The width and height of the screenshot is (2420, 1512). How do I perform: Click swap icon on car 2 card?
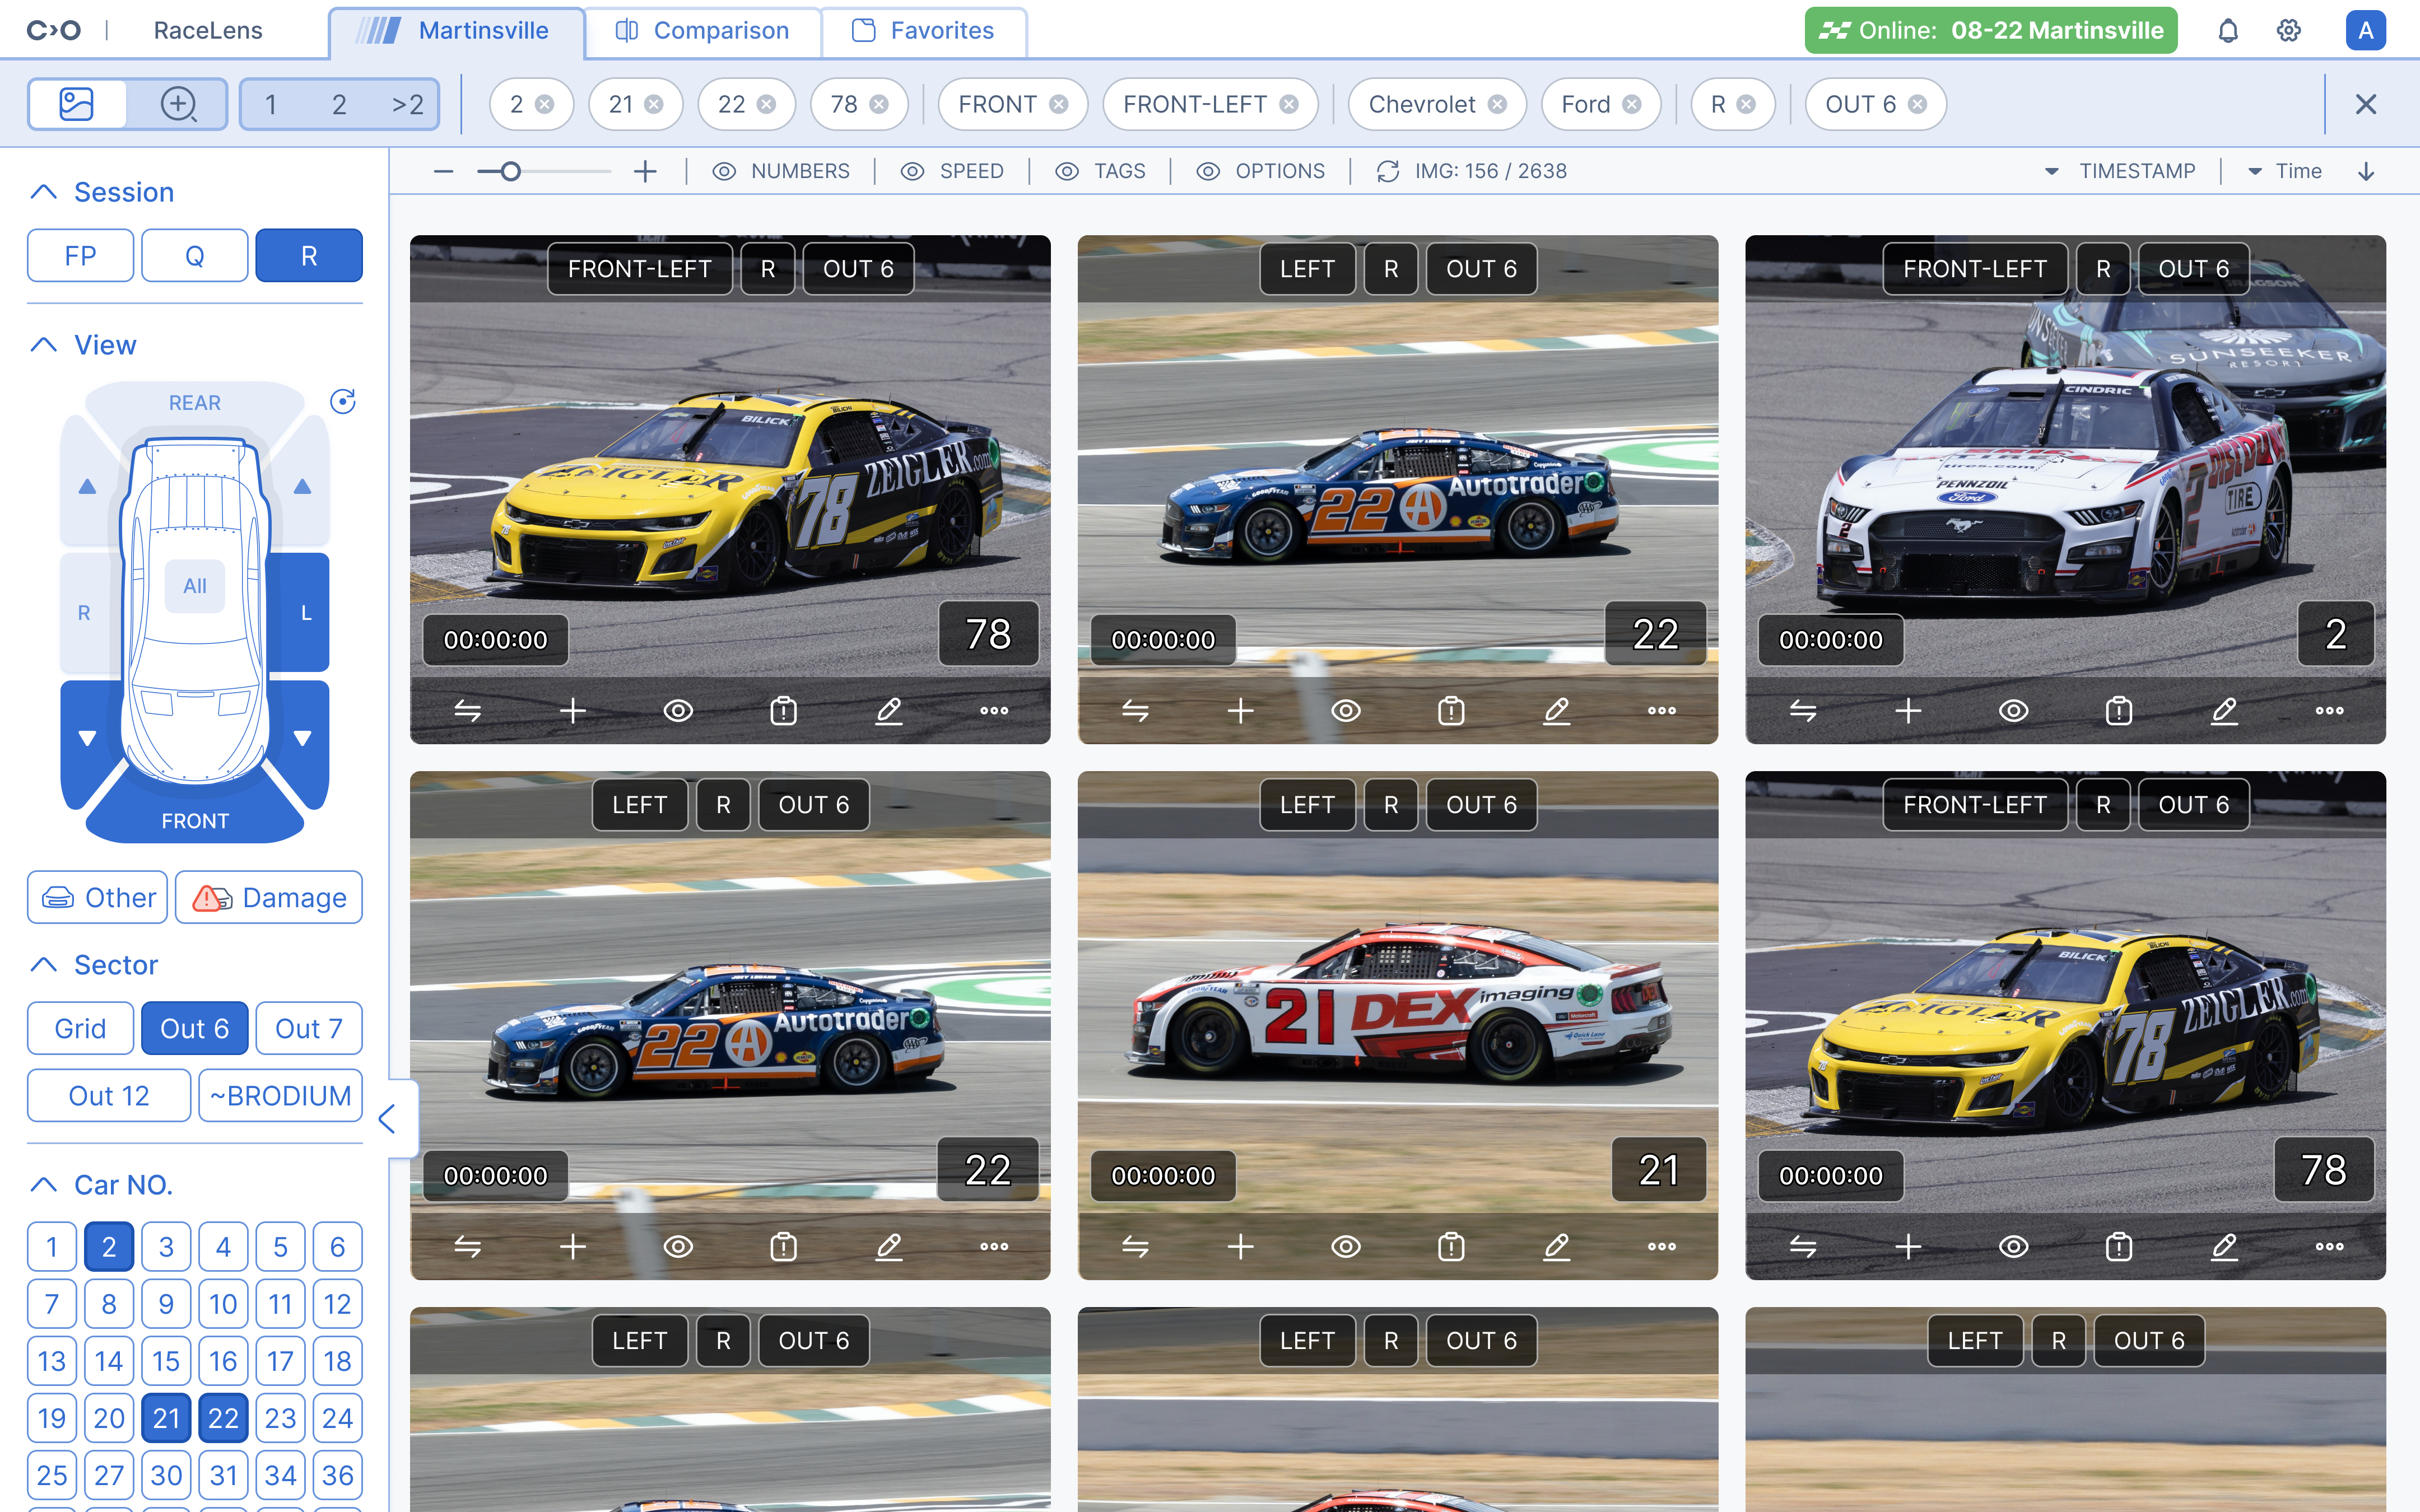click(x=1803, y=711)
